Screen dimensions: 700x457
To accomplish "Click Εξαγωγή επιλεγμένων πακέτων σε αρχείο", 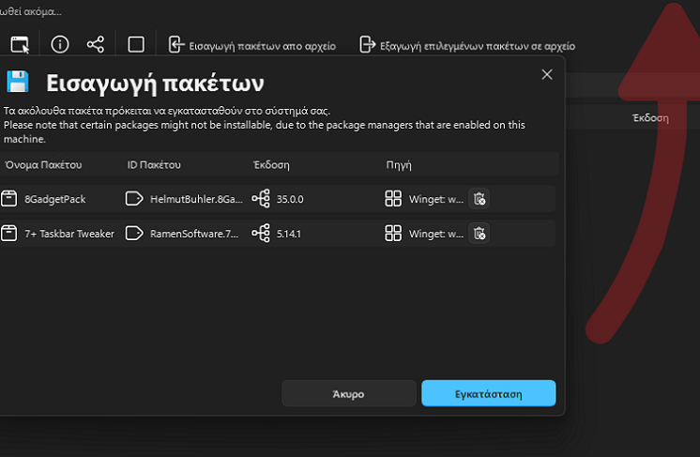I will (467, 46).
